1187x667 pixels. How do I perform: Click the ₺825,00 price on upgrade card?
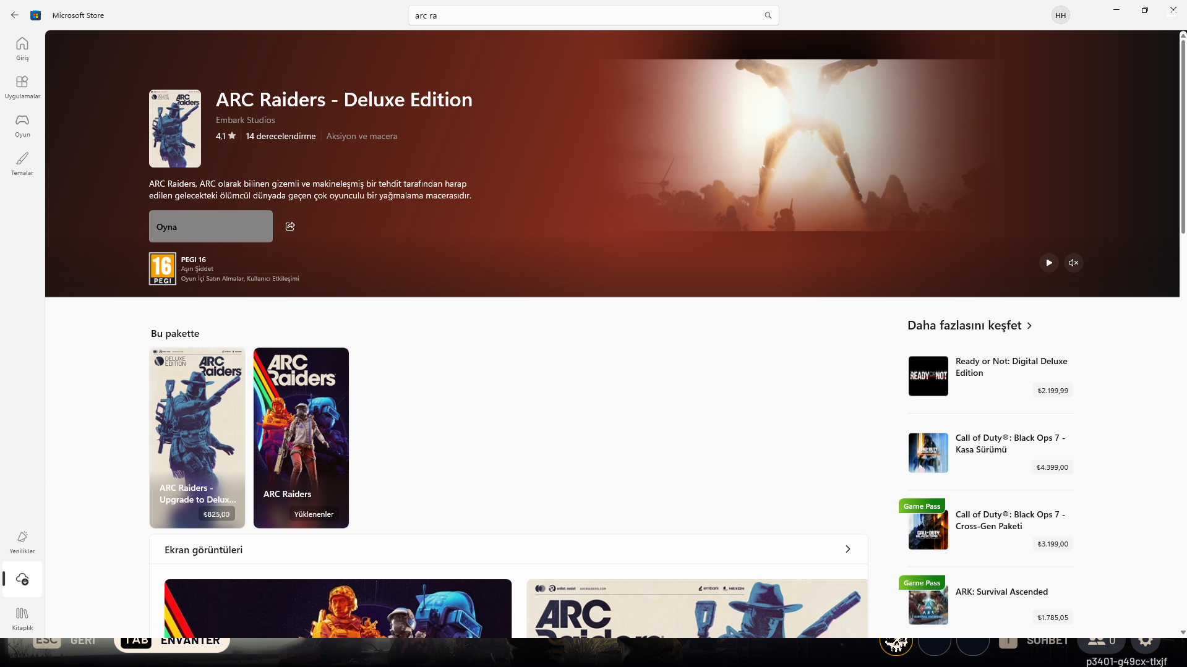point(216,514)
